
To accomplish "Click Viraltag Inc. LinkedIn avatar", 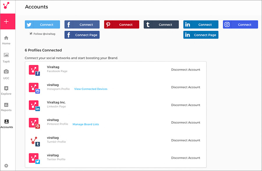I will click(34, 106).
